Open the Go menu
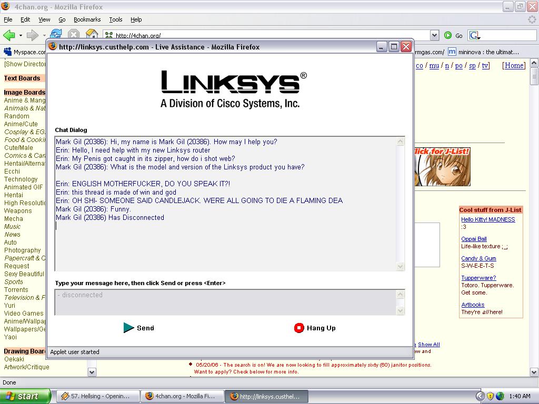Viewport: 539px width, 404px height. pos(62,19)
